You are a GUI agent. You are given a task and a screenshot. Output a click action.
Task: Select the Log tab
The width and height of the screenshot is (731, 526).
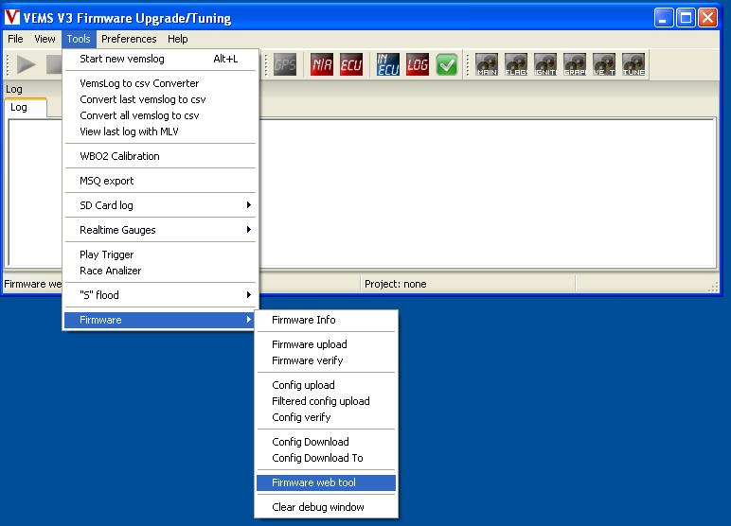[26, 108]
